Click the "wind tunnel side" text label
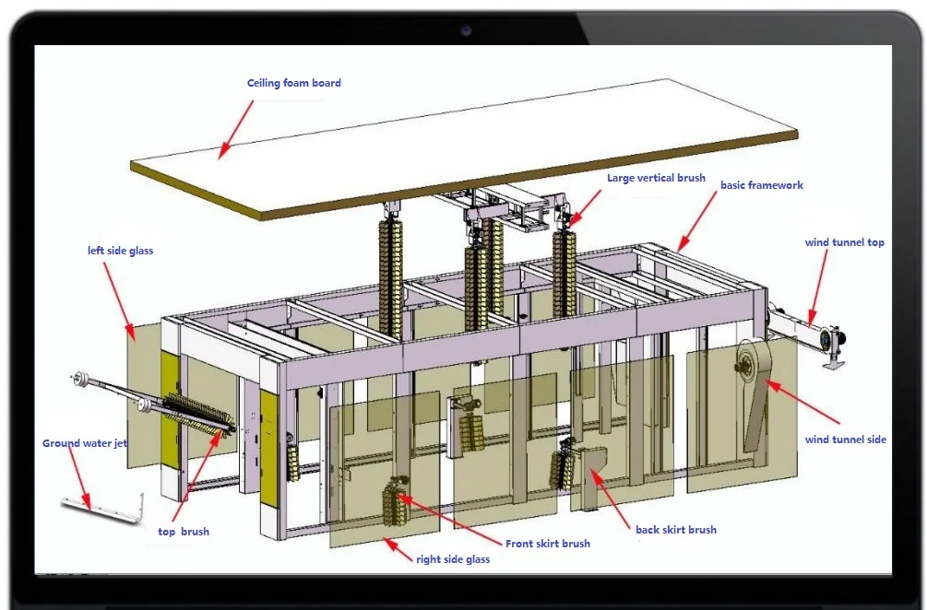927x610 pixels. coord(845,440)
